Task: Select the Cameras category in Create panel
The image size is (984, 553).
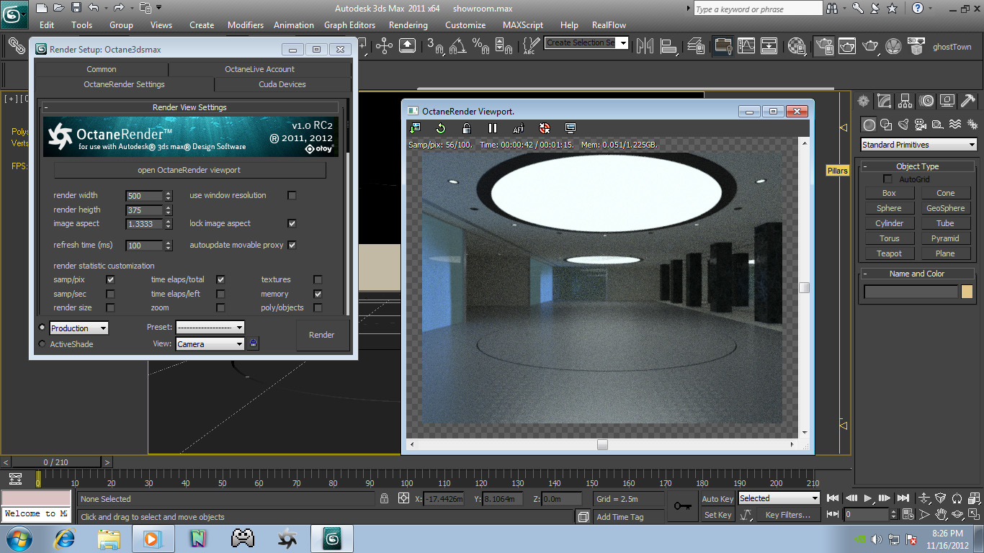Action: pos(921,125)
